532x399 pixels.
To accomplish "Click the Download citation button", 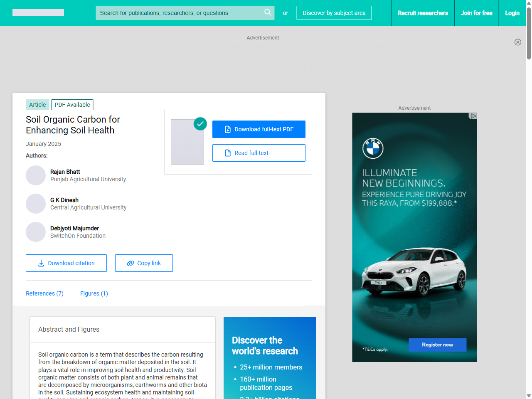I will 66,263.
